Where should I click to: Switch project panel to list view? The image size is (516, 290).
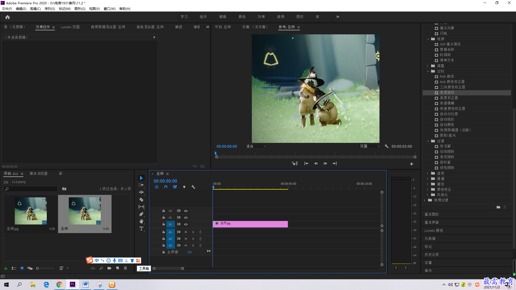(x=14, y=268)
